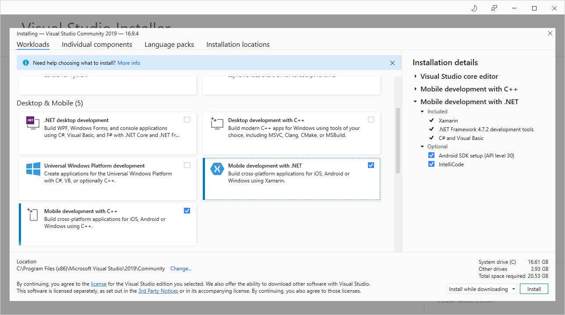Click the Universal Windows Platform development icon
This screenshot has height=315, width=565.
[32, 169]
